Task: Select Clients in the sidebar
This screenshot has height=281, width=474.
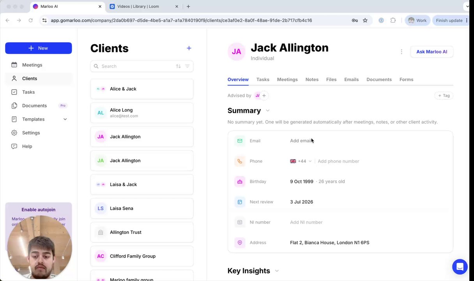Action: click(30, 78)
